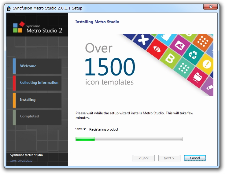The width and height of the screenshot is (225, 174).
Task: Select the Welcome step in sidebar
Action: pyautogui.click(x=37, y=66)
